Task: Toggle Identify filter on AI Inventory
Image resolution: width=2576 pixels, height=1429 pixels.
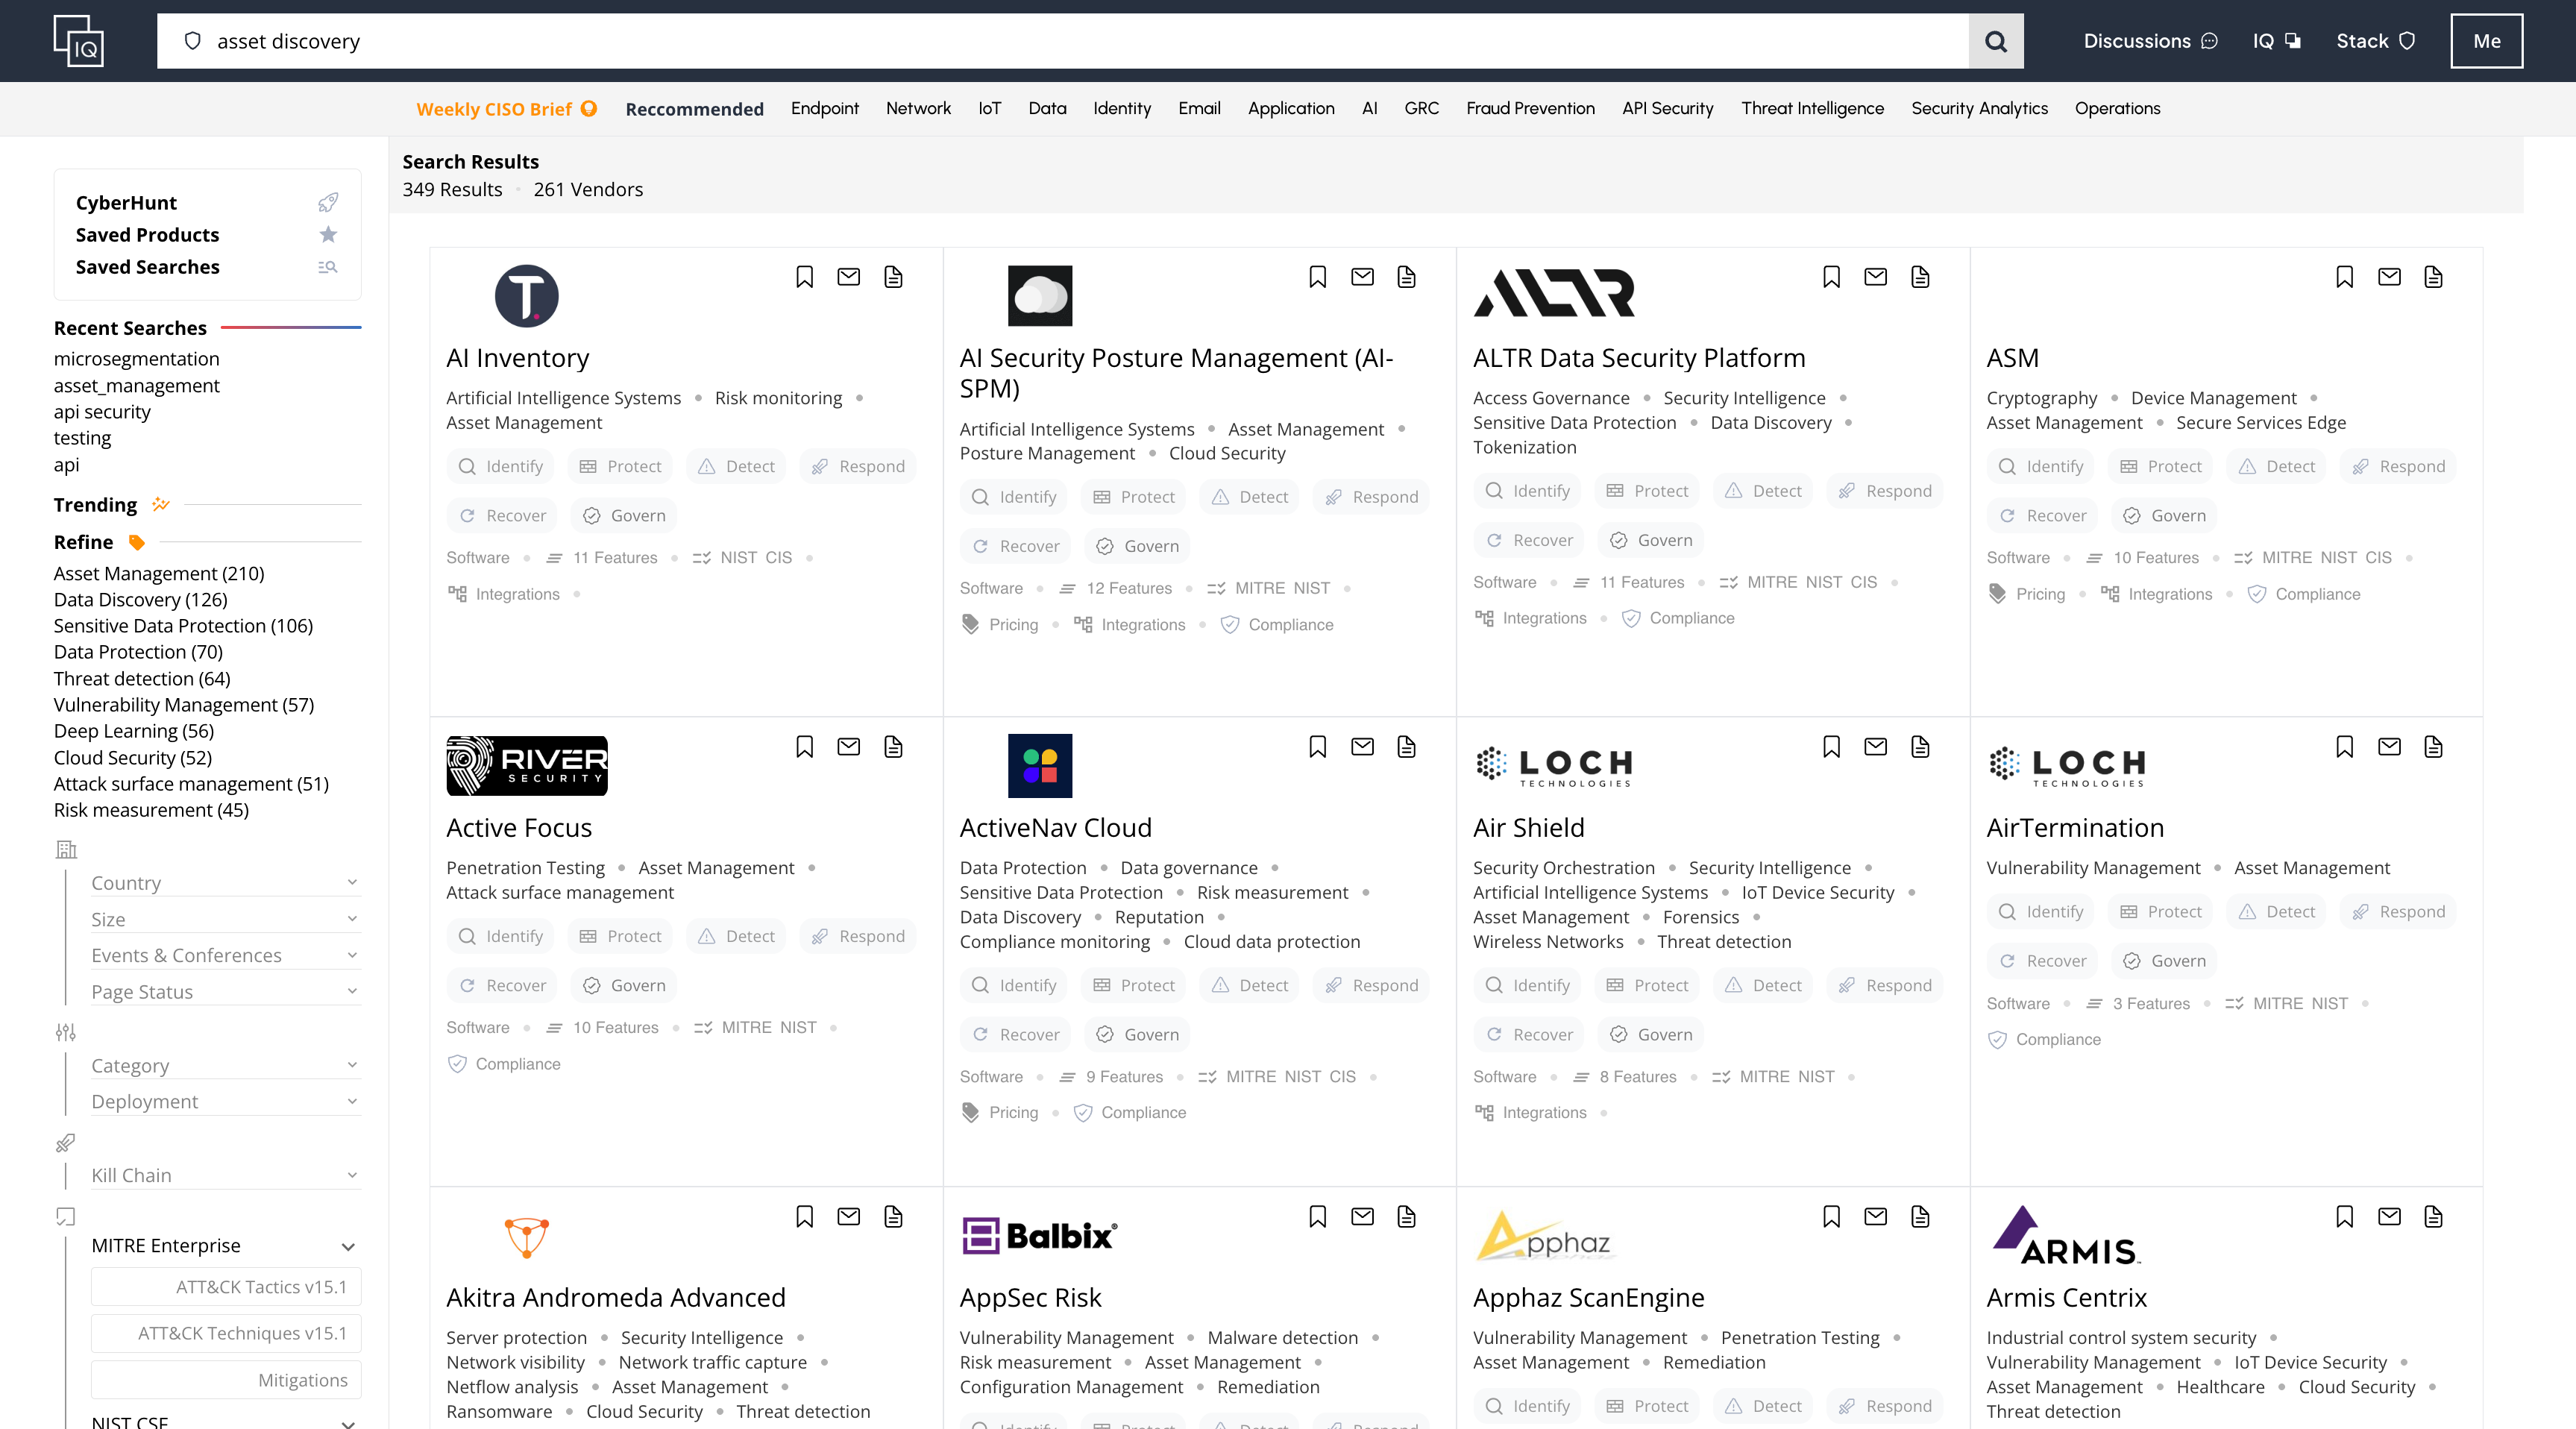Action: pyautogui.click(x=501, y=466)
